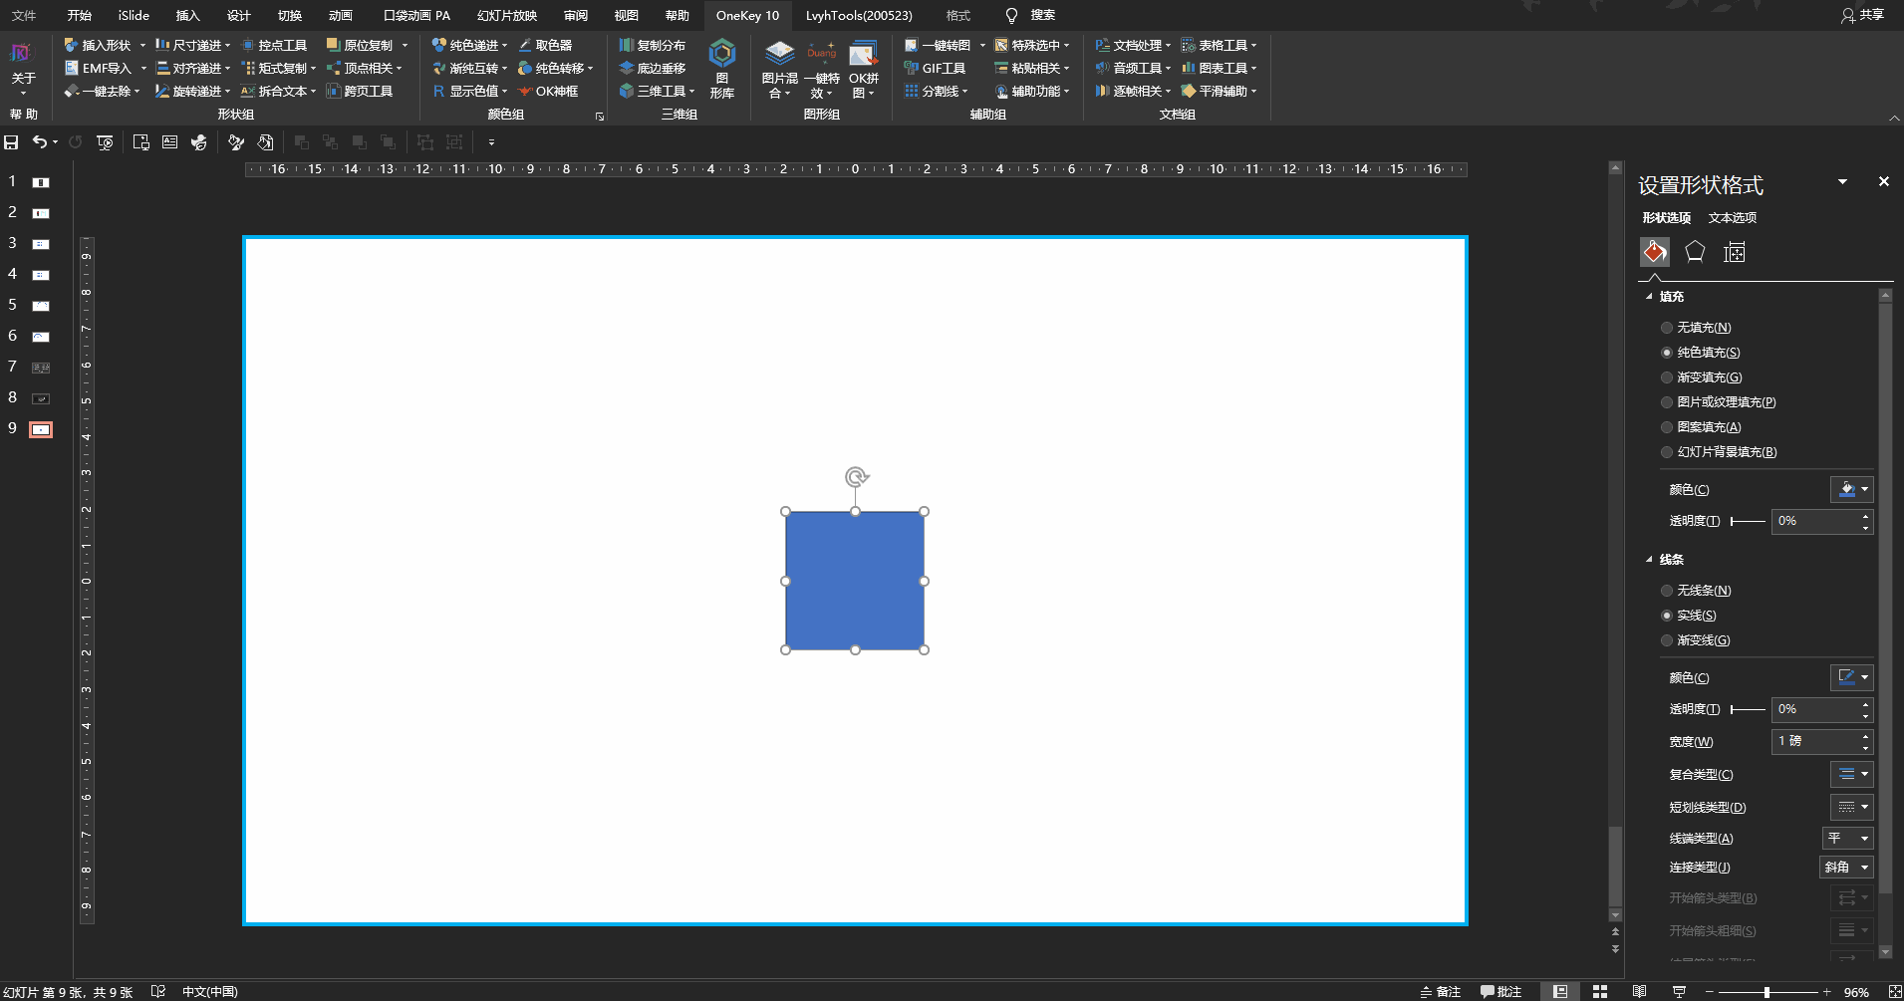Click the 底边垂移 tool

coord(652,68)
